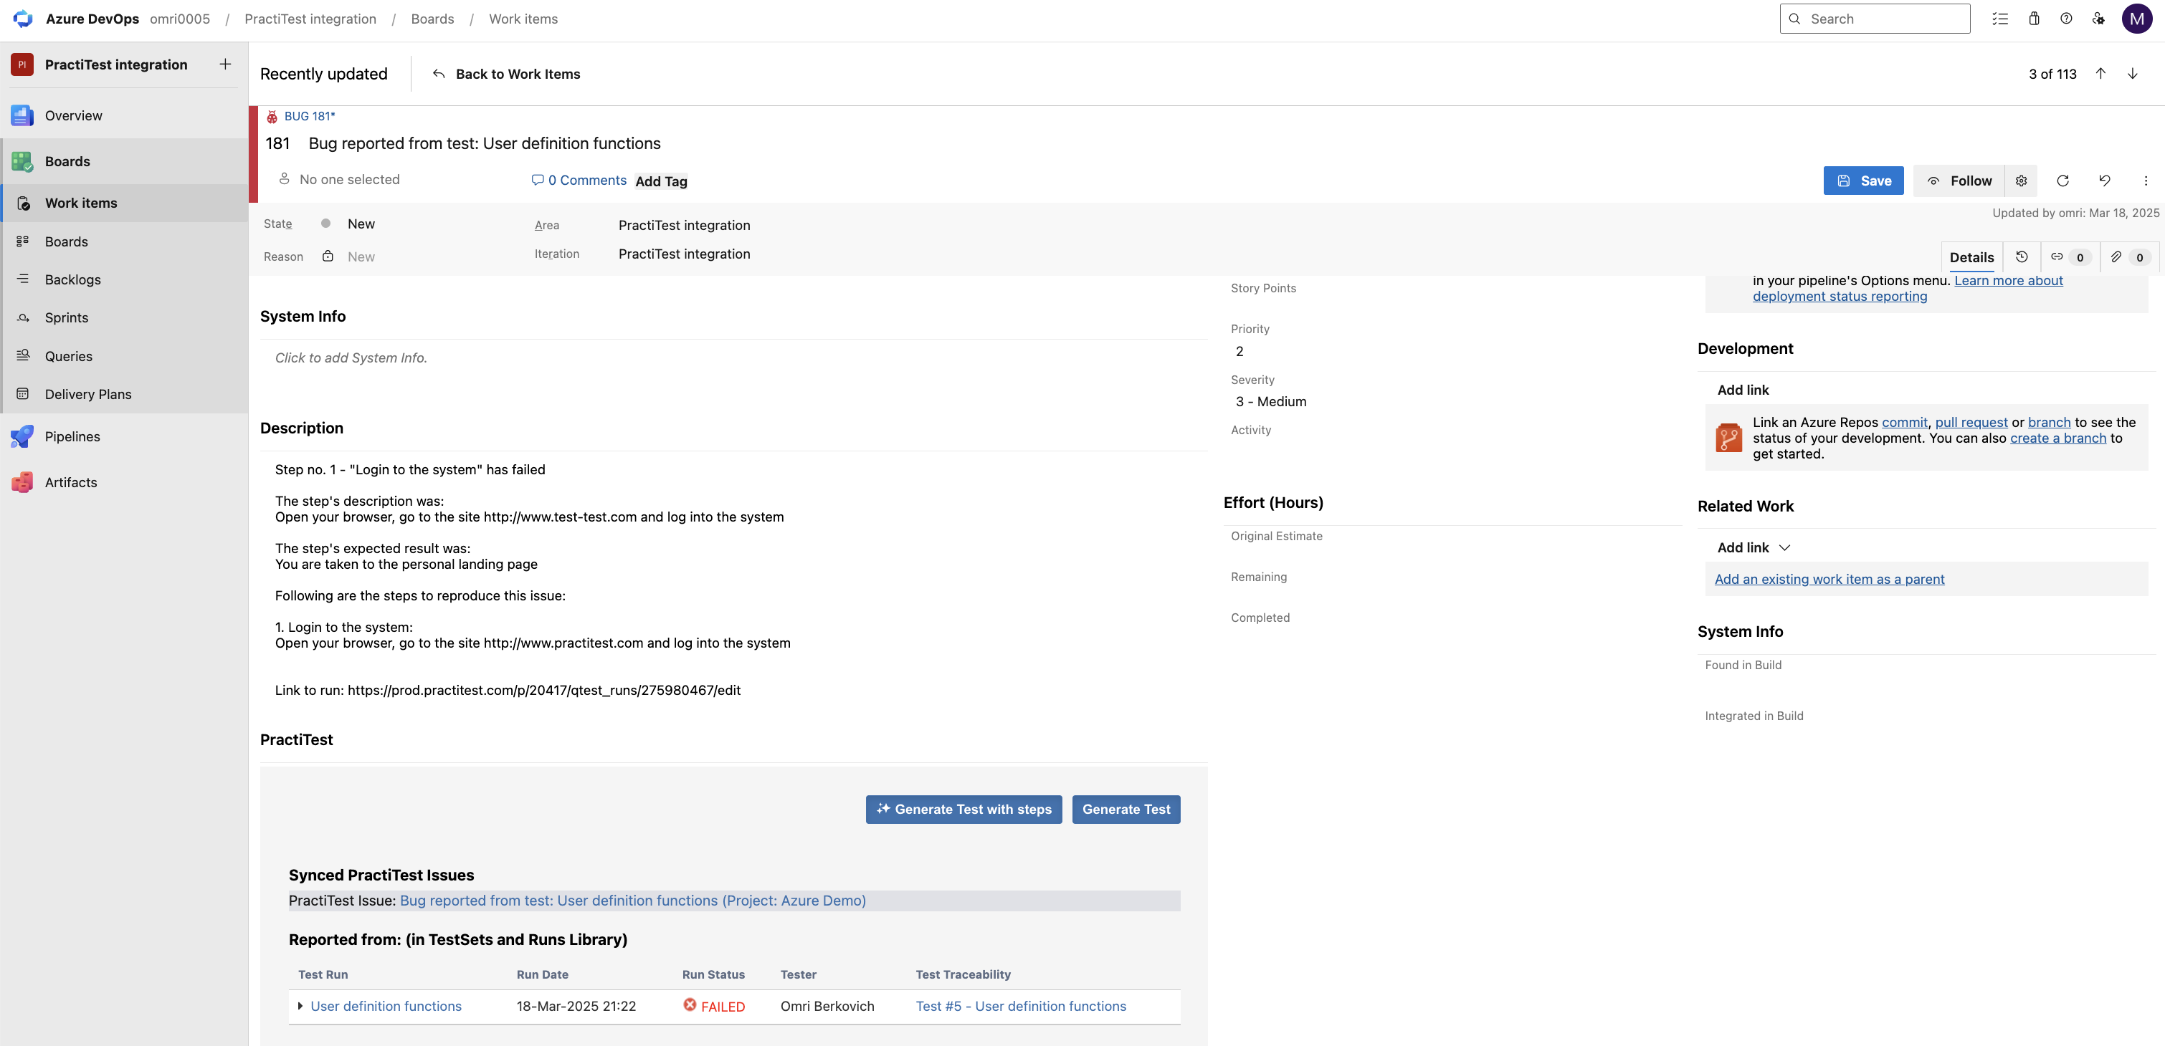Save the work item

point(1863,181)
